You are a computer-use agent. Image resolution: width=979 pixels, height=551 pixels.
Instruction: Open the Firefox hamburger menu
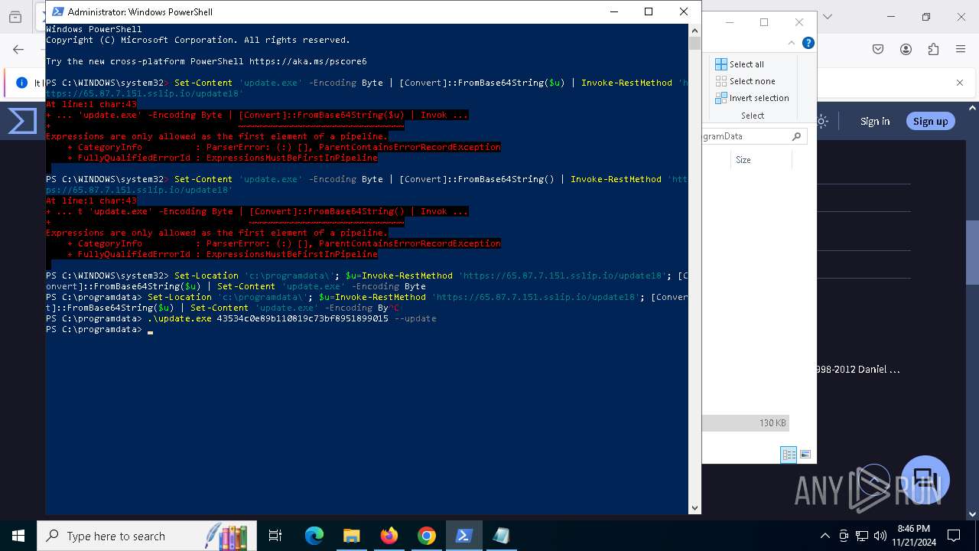(x=961, y=49)
